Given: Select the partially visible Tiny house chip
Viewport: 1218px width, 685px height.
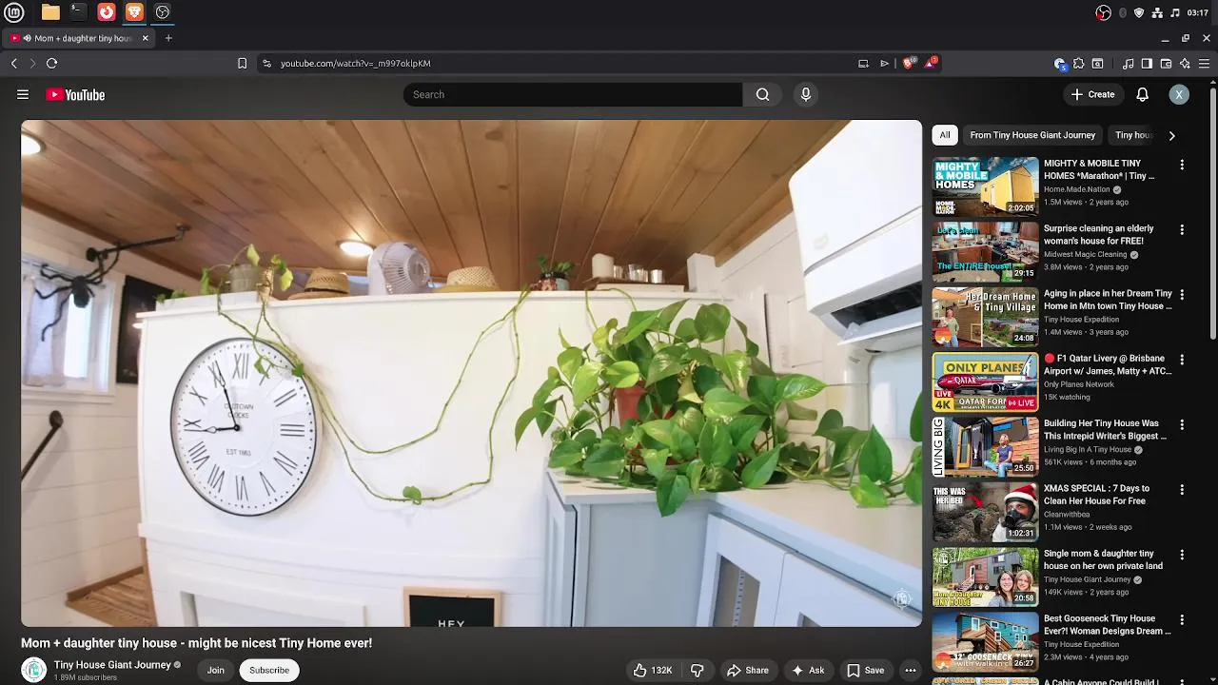Looking at the screenshot, I should pos(1133,135).
